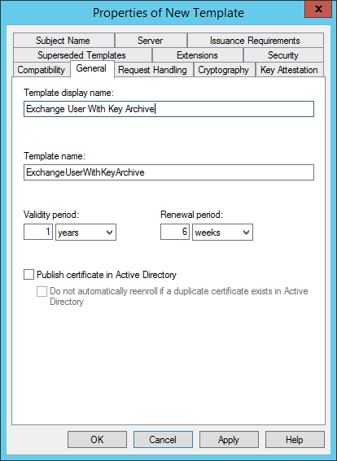Open the Renewal period units dropdown
Screen dimensions: 337x461
[x=222, y=233]
